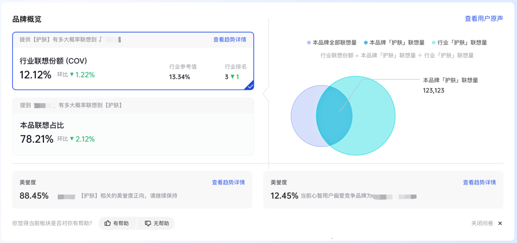The width and height of the screenshot is (517, 243).
Task: Open 查看趋势详情 in the 12.45% 美誉度 card
Action: tap(479, 182)
